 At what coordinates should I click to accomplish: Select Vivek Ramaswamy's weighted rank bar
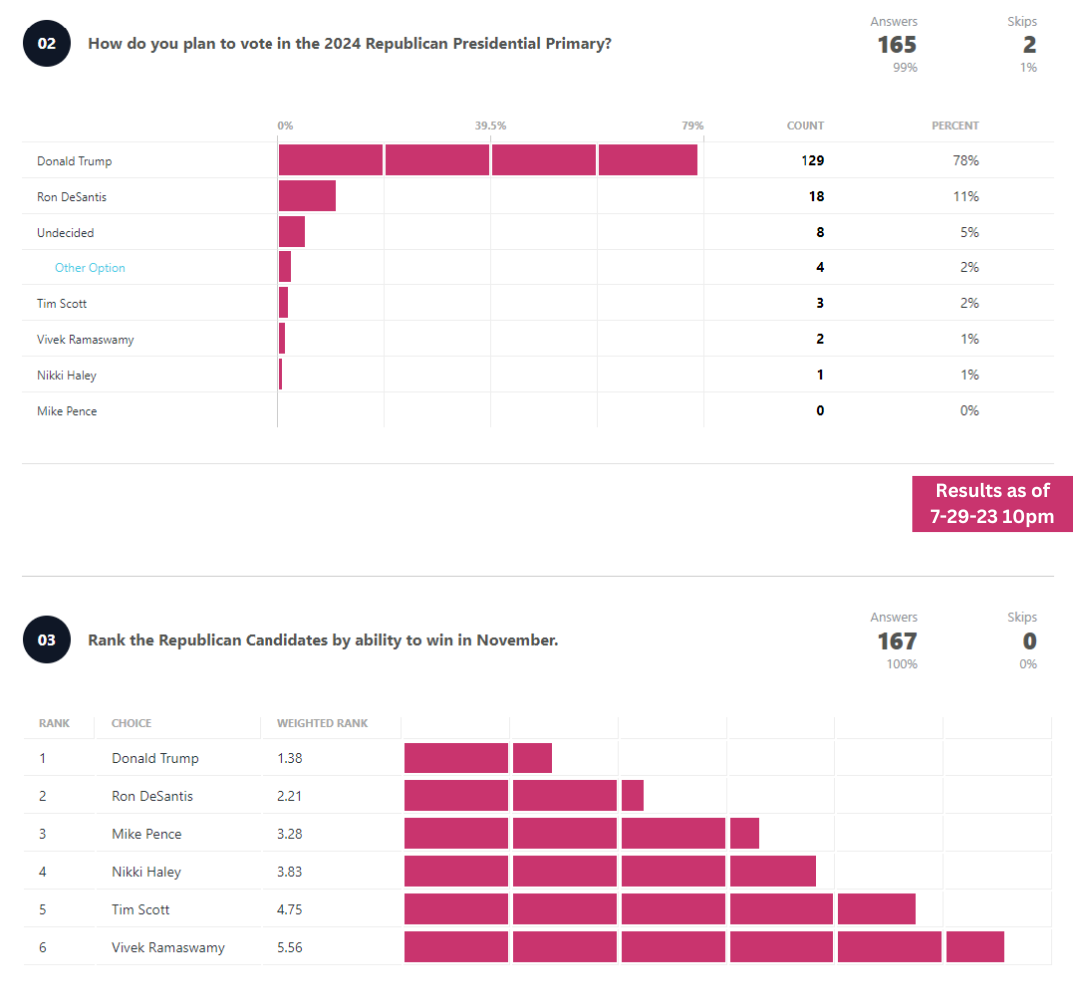click(x=704, y=947)
